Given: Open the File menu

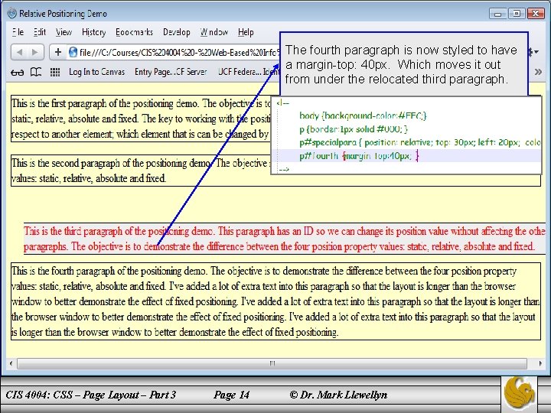Looking at the screenshot, I should pos(18,32).
